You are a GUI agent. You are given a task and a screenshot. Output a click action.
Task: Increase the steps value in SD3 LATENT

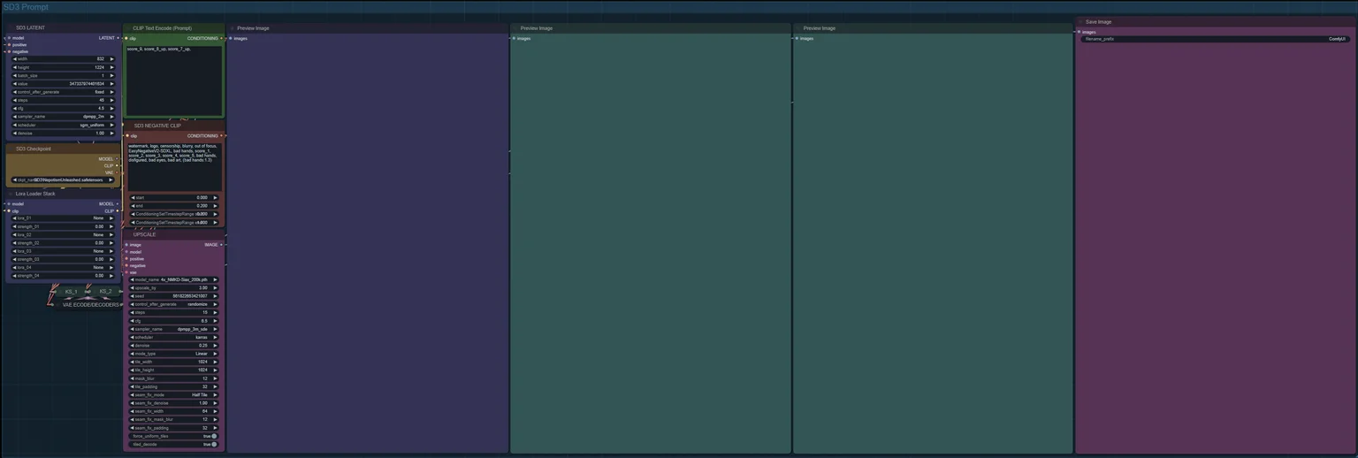[x=111, y=100]
